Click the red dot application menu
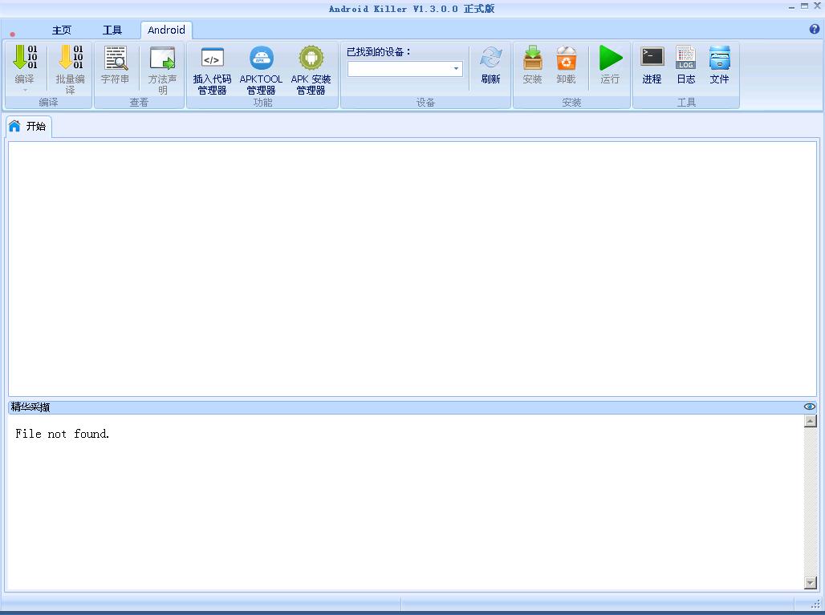This screenshot has height=615, width=825. point(13,34)
